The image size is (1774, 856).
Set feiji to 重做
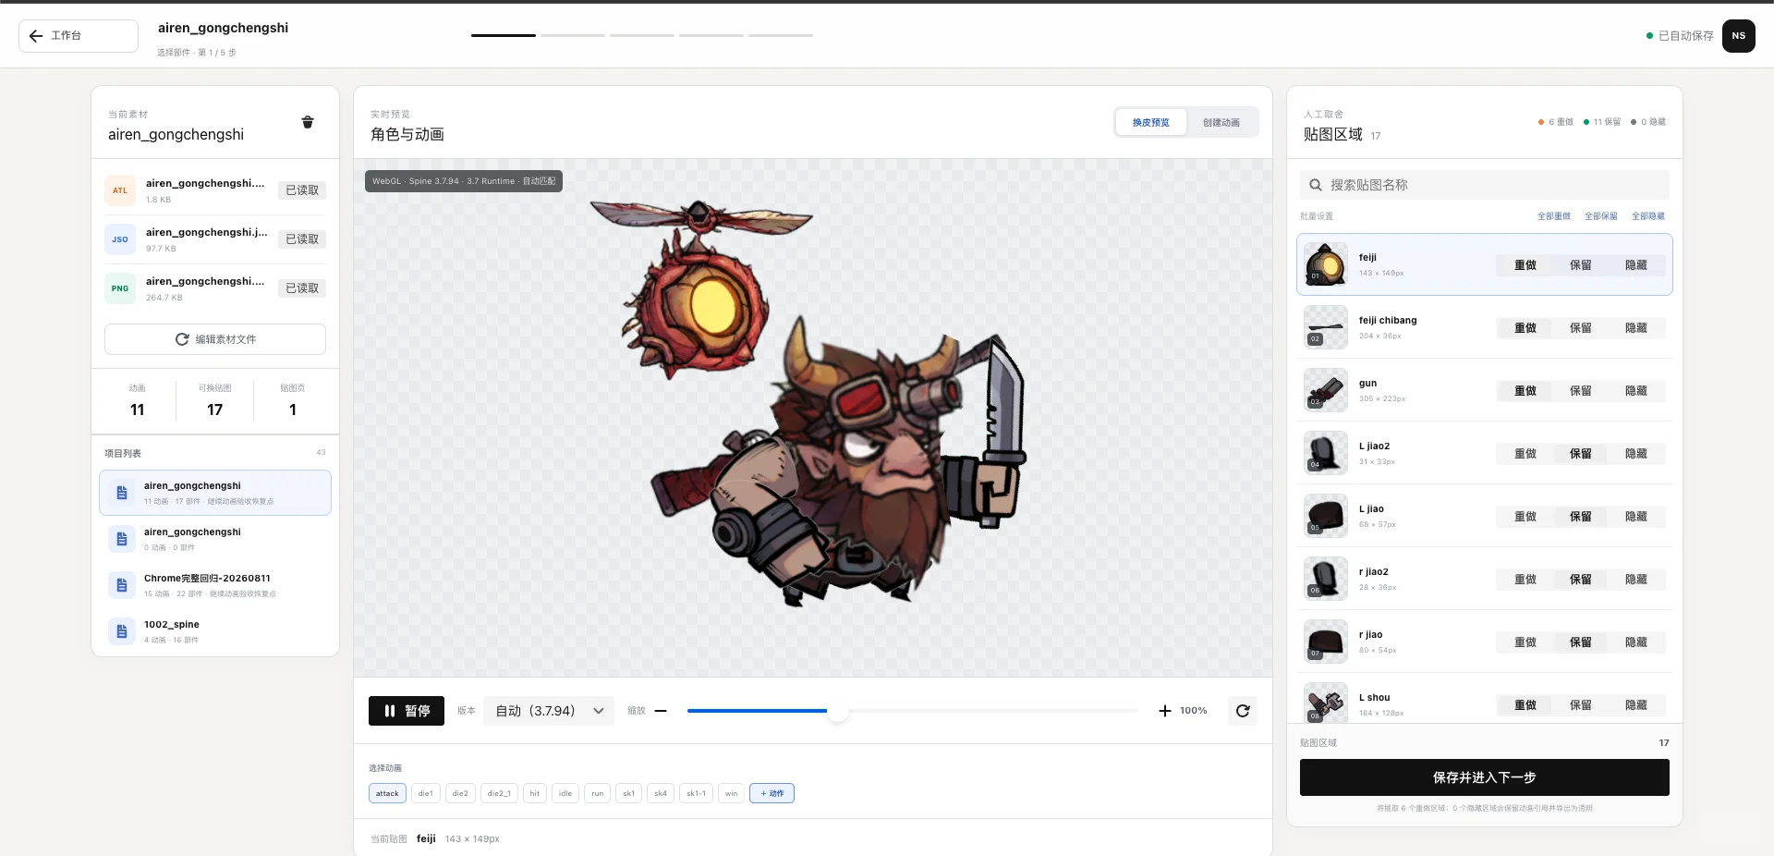1525,265
